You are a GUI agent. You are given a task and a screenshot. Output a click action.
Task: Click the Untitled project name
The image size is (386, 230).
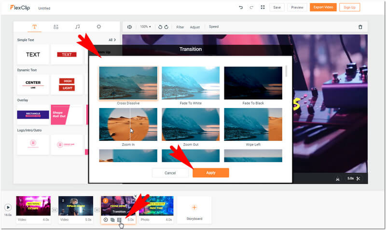click(44, 8)
